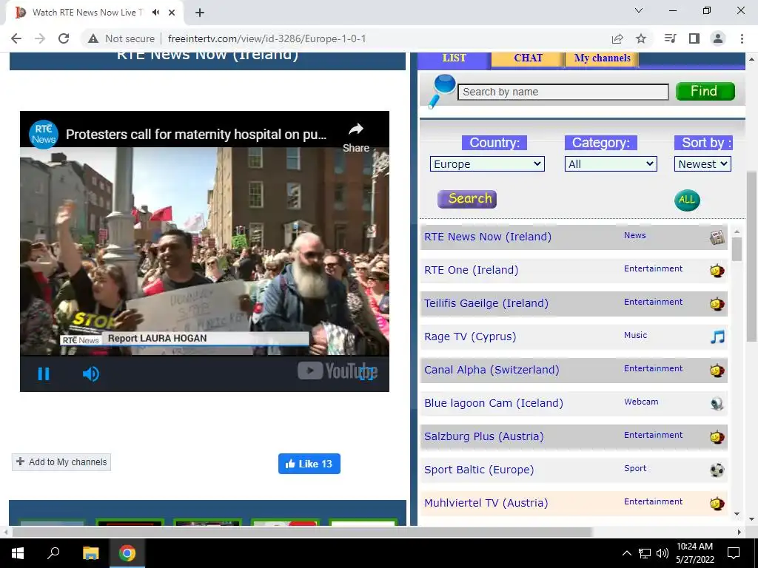Toggle Chrome side panel
Screen dimensions: 758x568
[694, 38]
